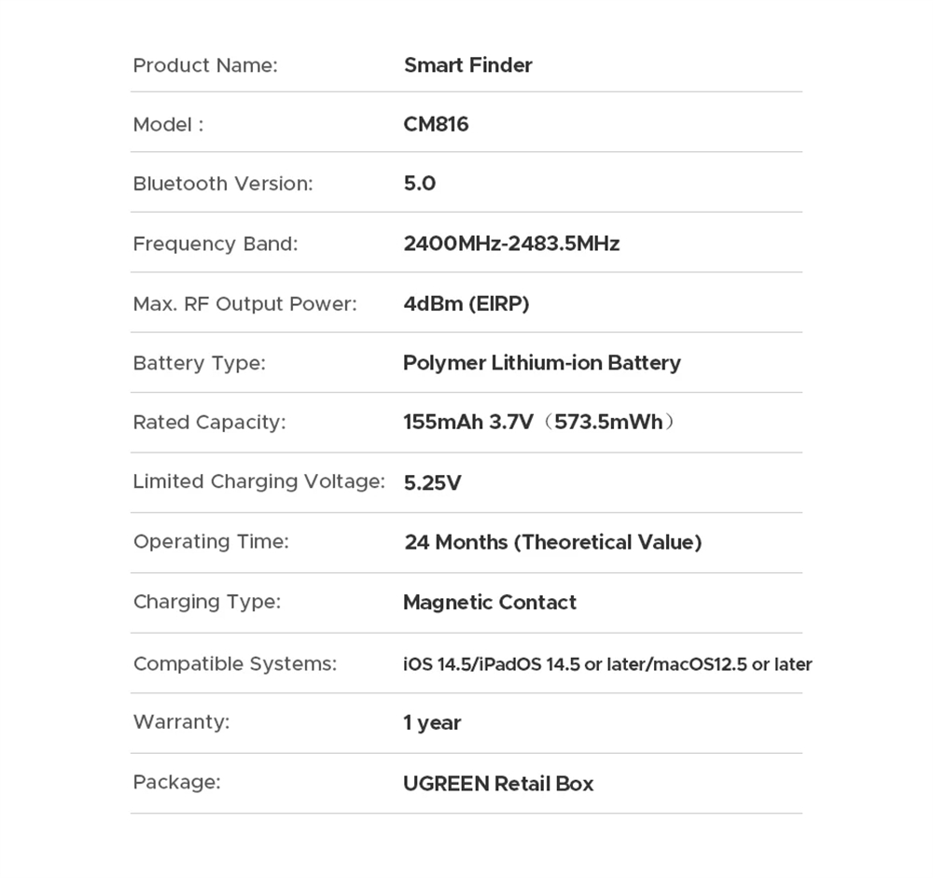This screenshot has height=878, width=933.
Task: Click the 'Battery Type:' label
Action: (x=199, y=363)
